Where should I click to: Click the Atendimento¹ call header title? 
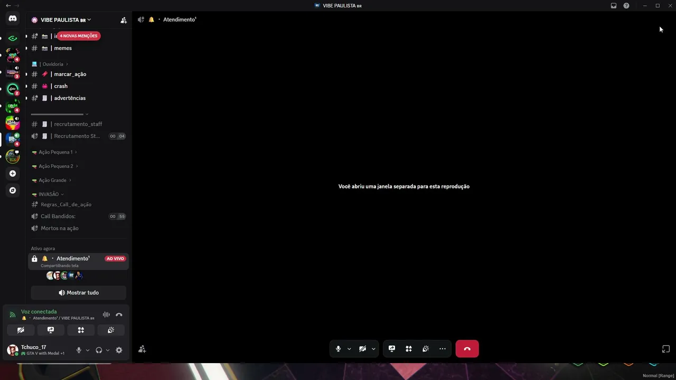[180, 20]
